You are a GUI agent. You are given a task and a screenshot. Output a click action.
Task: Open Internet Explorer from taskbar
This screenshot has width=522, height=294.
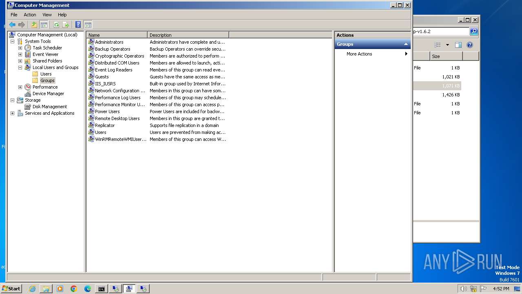pos(32,289)
